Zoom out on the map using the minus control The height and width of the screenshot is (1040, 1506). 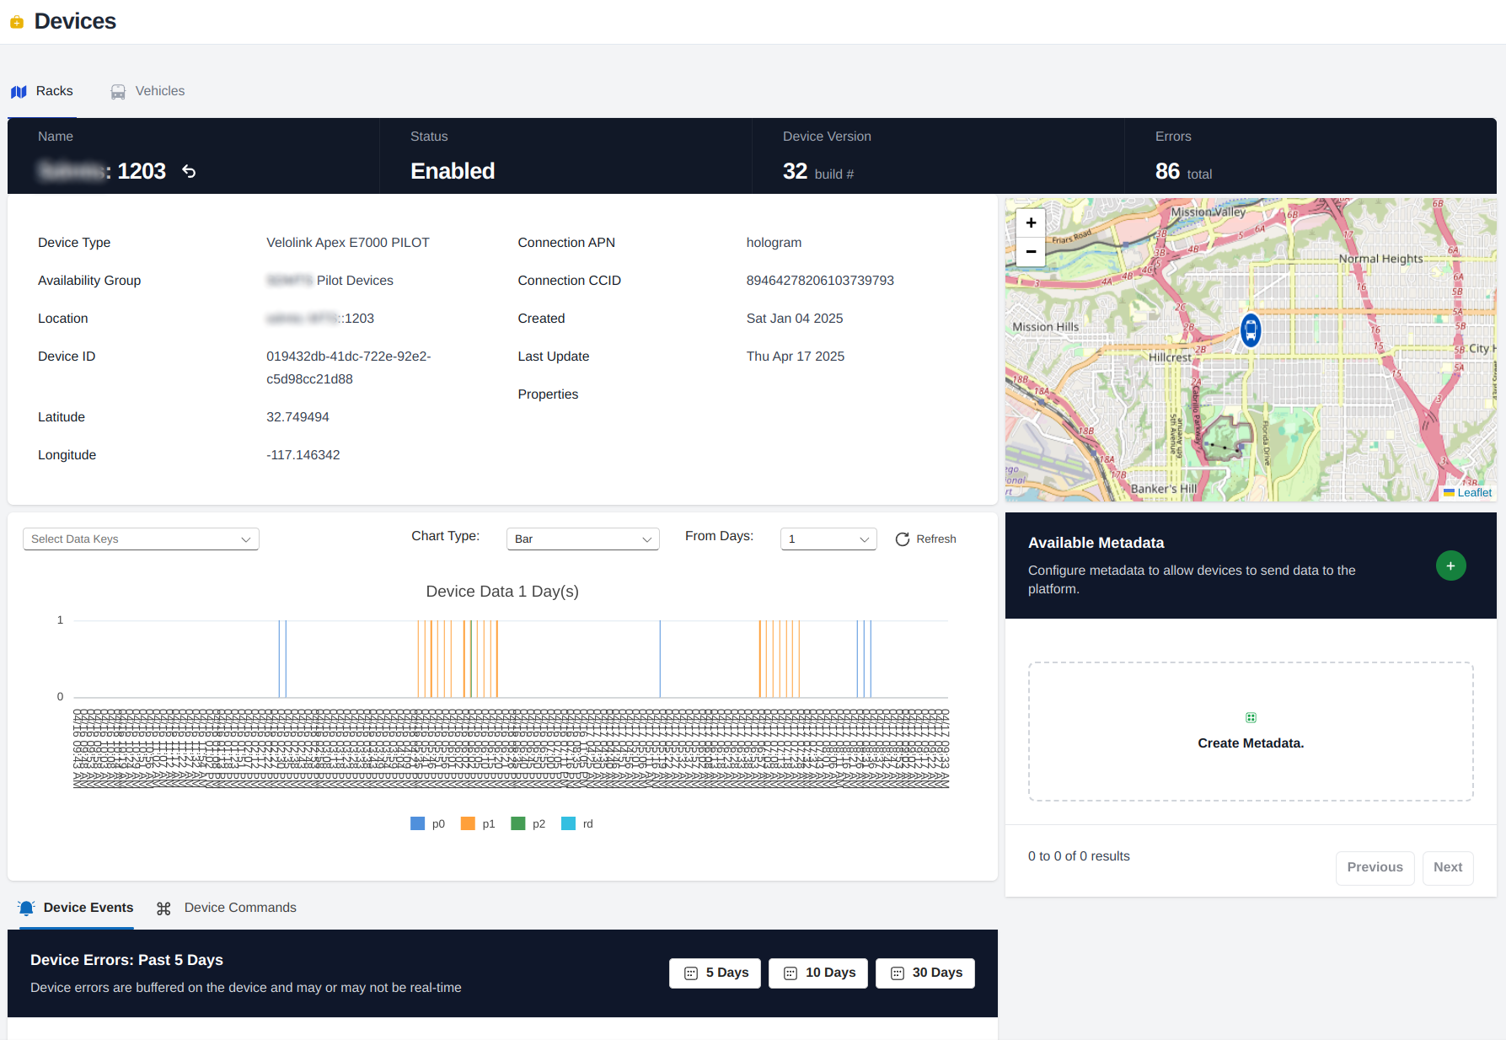[1030, 251]
